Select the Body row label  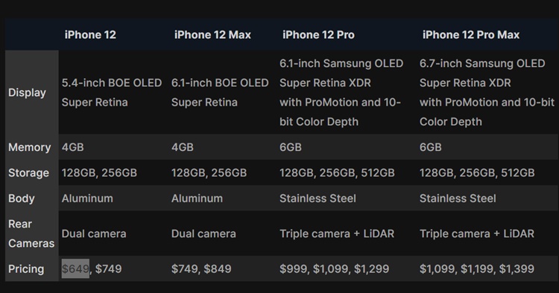pos(22,199)
